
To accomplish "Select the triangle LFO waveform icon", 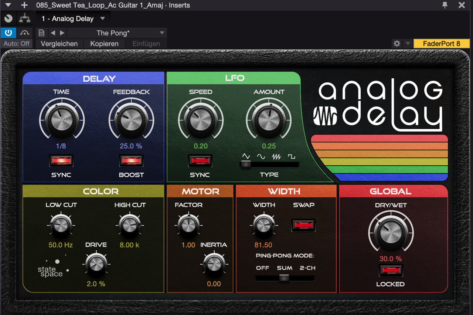I will pyautogui.click(x=246, y=156).
